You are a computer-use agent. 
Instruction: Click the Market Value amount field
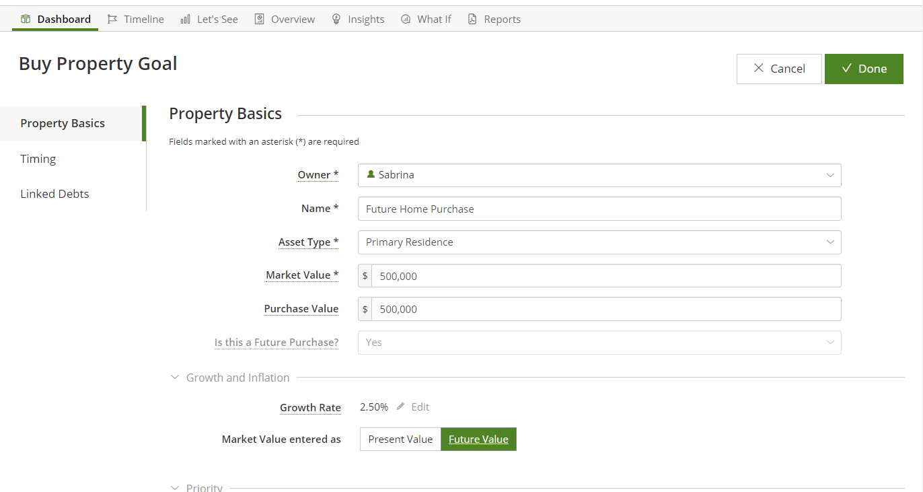click(x=605, y=276)
